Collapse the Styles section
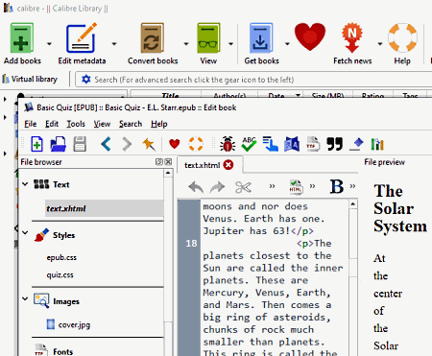This screenshot has width=432, height=356. (x=25, y=233)
